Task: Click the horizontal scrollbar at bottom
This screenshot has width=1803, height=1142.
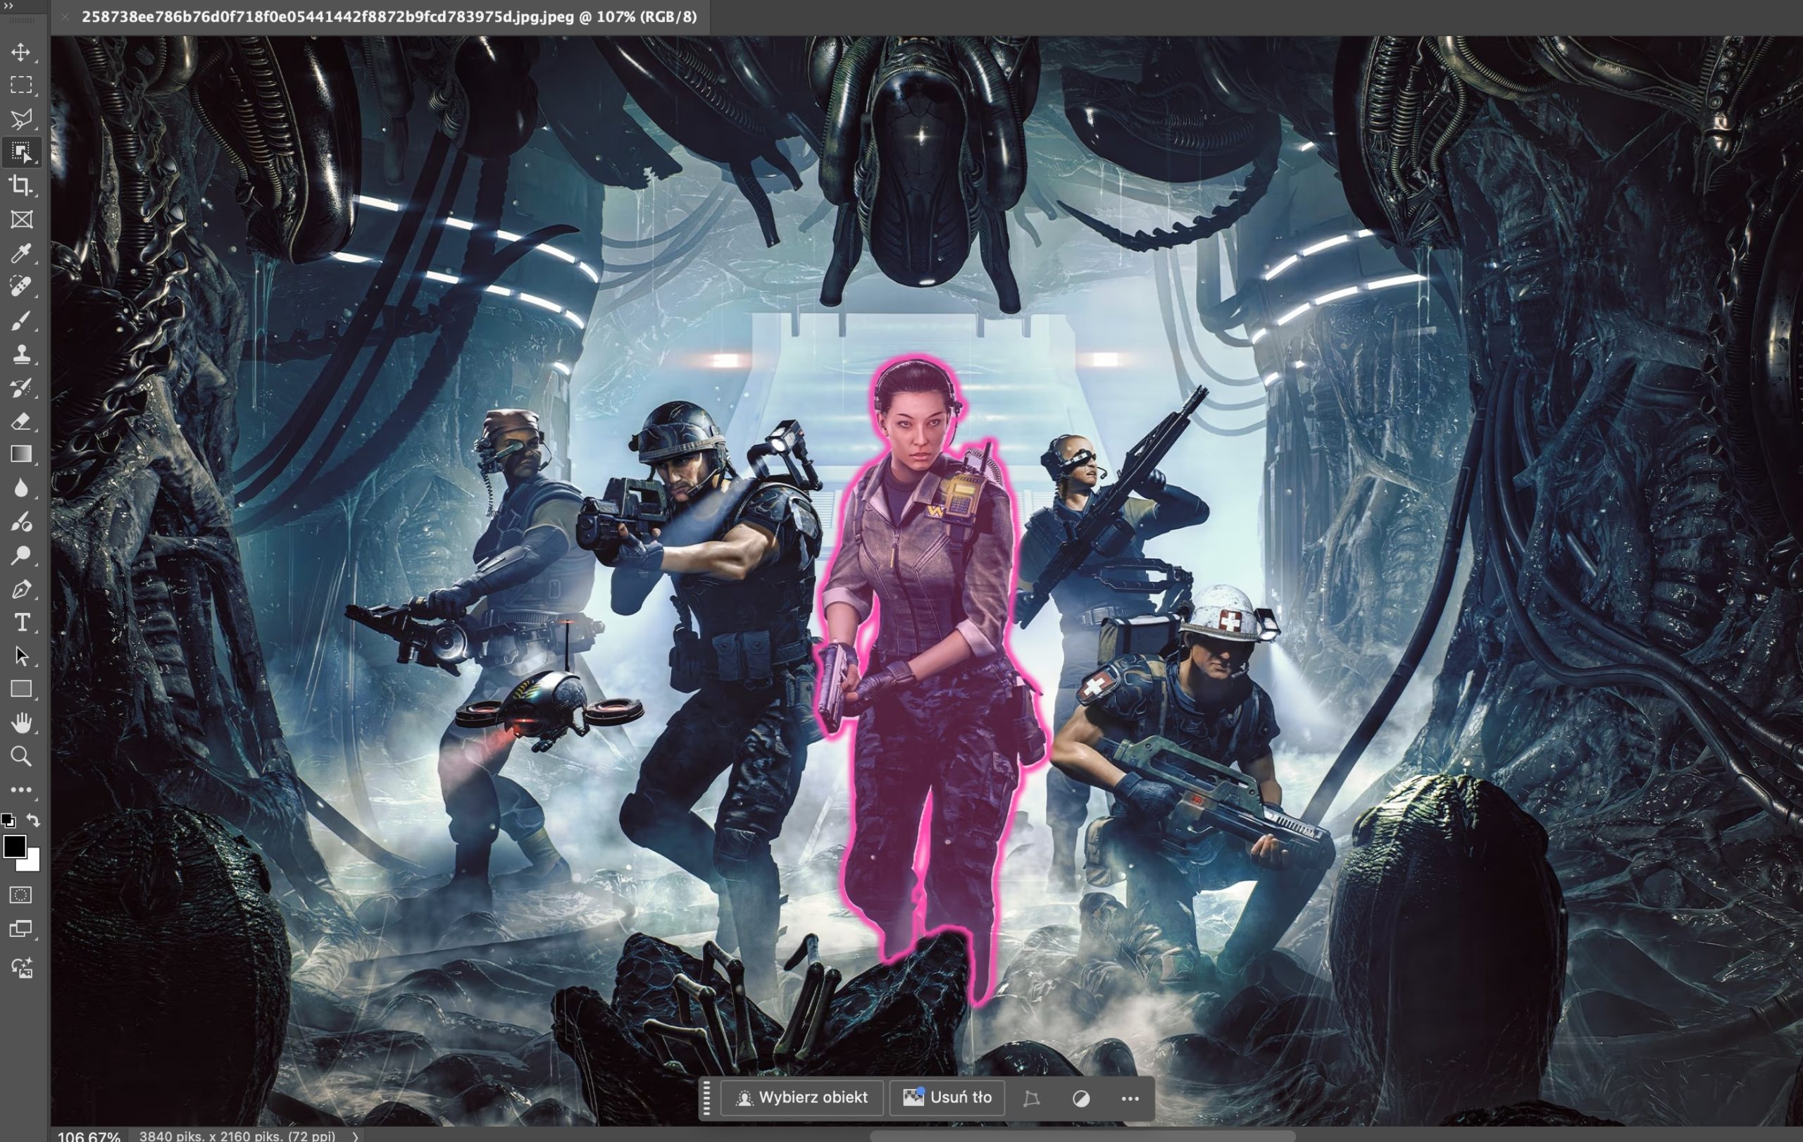Action: [1082, 1134]
